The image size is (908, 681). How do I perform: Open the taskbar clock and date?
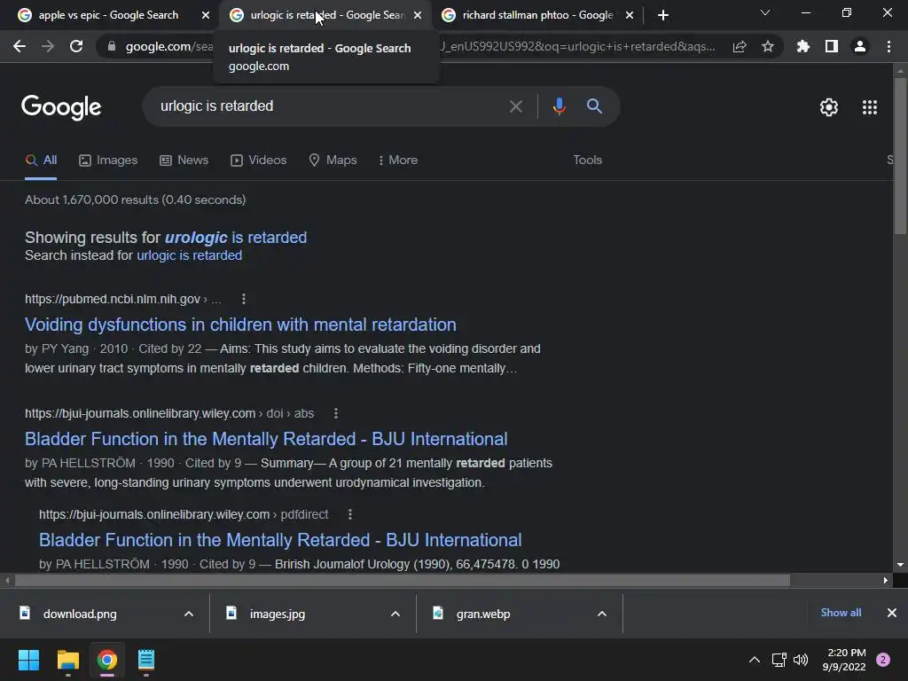844,660
